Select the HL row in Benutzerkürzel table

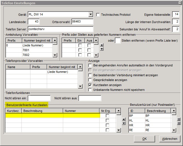click(x=149, y=120)
